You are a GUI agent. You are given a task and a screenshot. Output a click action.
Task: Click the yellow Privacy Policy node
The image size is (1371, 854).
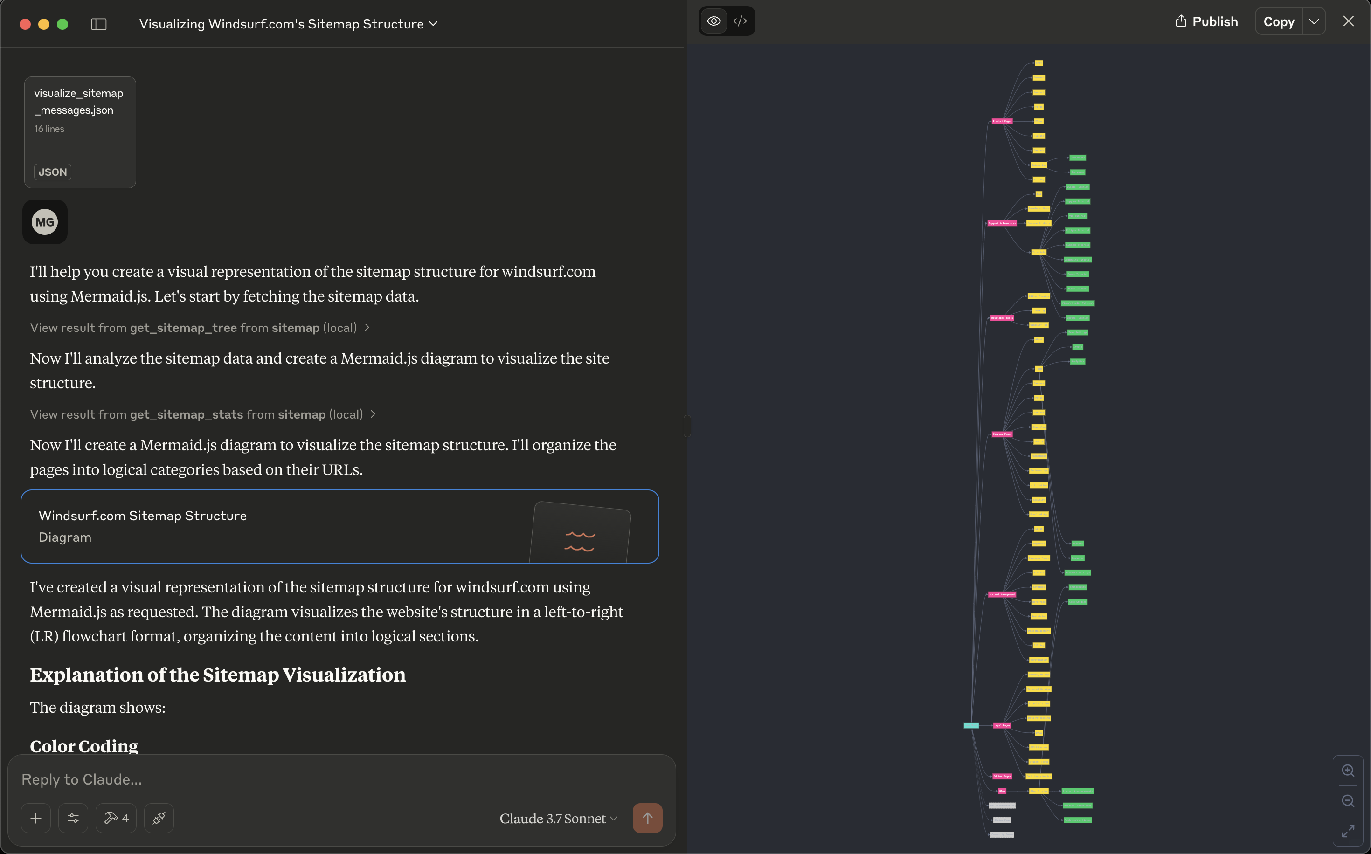pos(1039,675)
